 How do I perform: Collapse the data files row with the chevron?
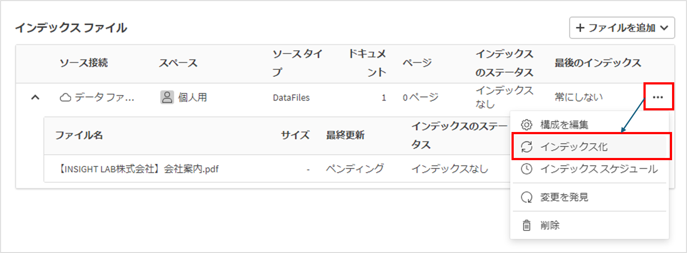click(35, 97)
